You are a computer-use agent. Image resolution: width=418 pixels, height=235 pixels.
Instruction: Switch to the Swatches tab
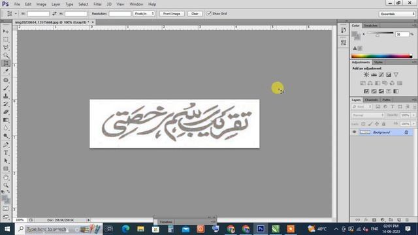[x=370, y=25]
